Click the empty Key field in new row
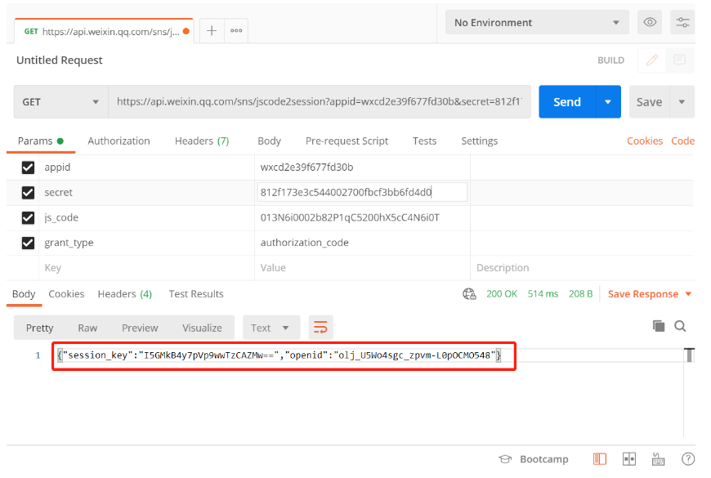 tap(146, 267)
